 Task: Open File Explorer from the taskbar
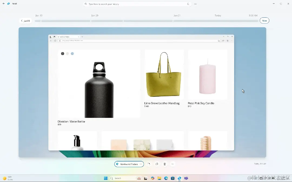click(159, 178)
